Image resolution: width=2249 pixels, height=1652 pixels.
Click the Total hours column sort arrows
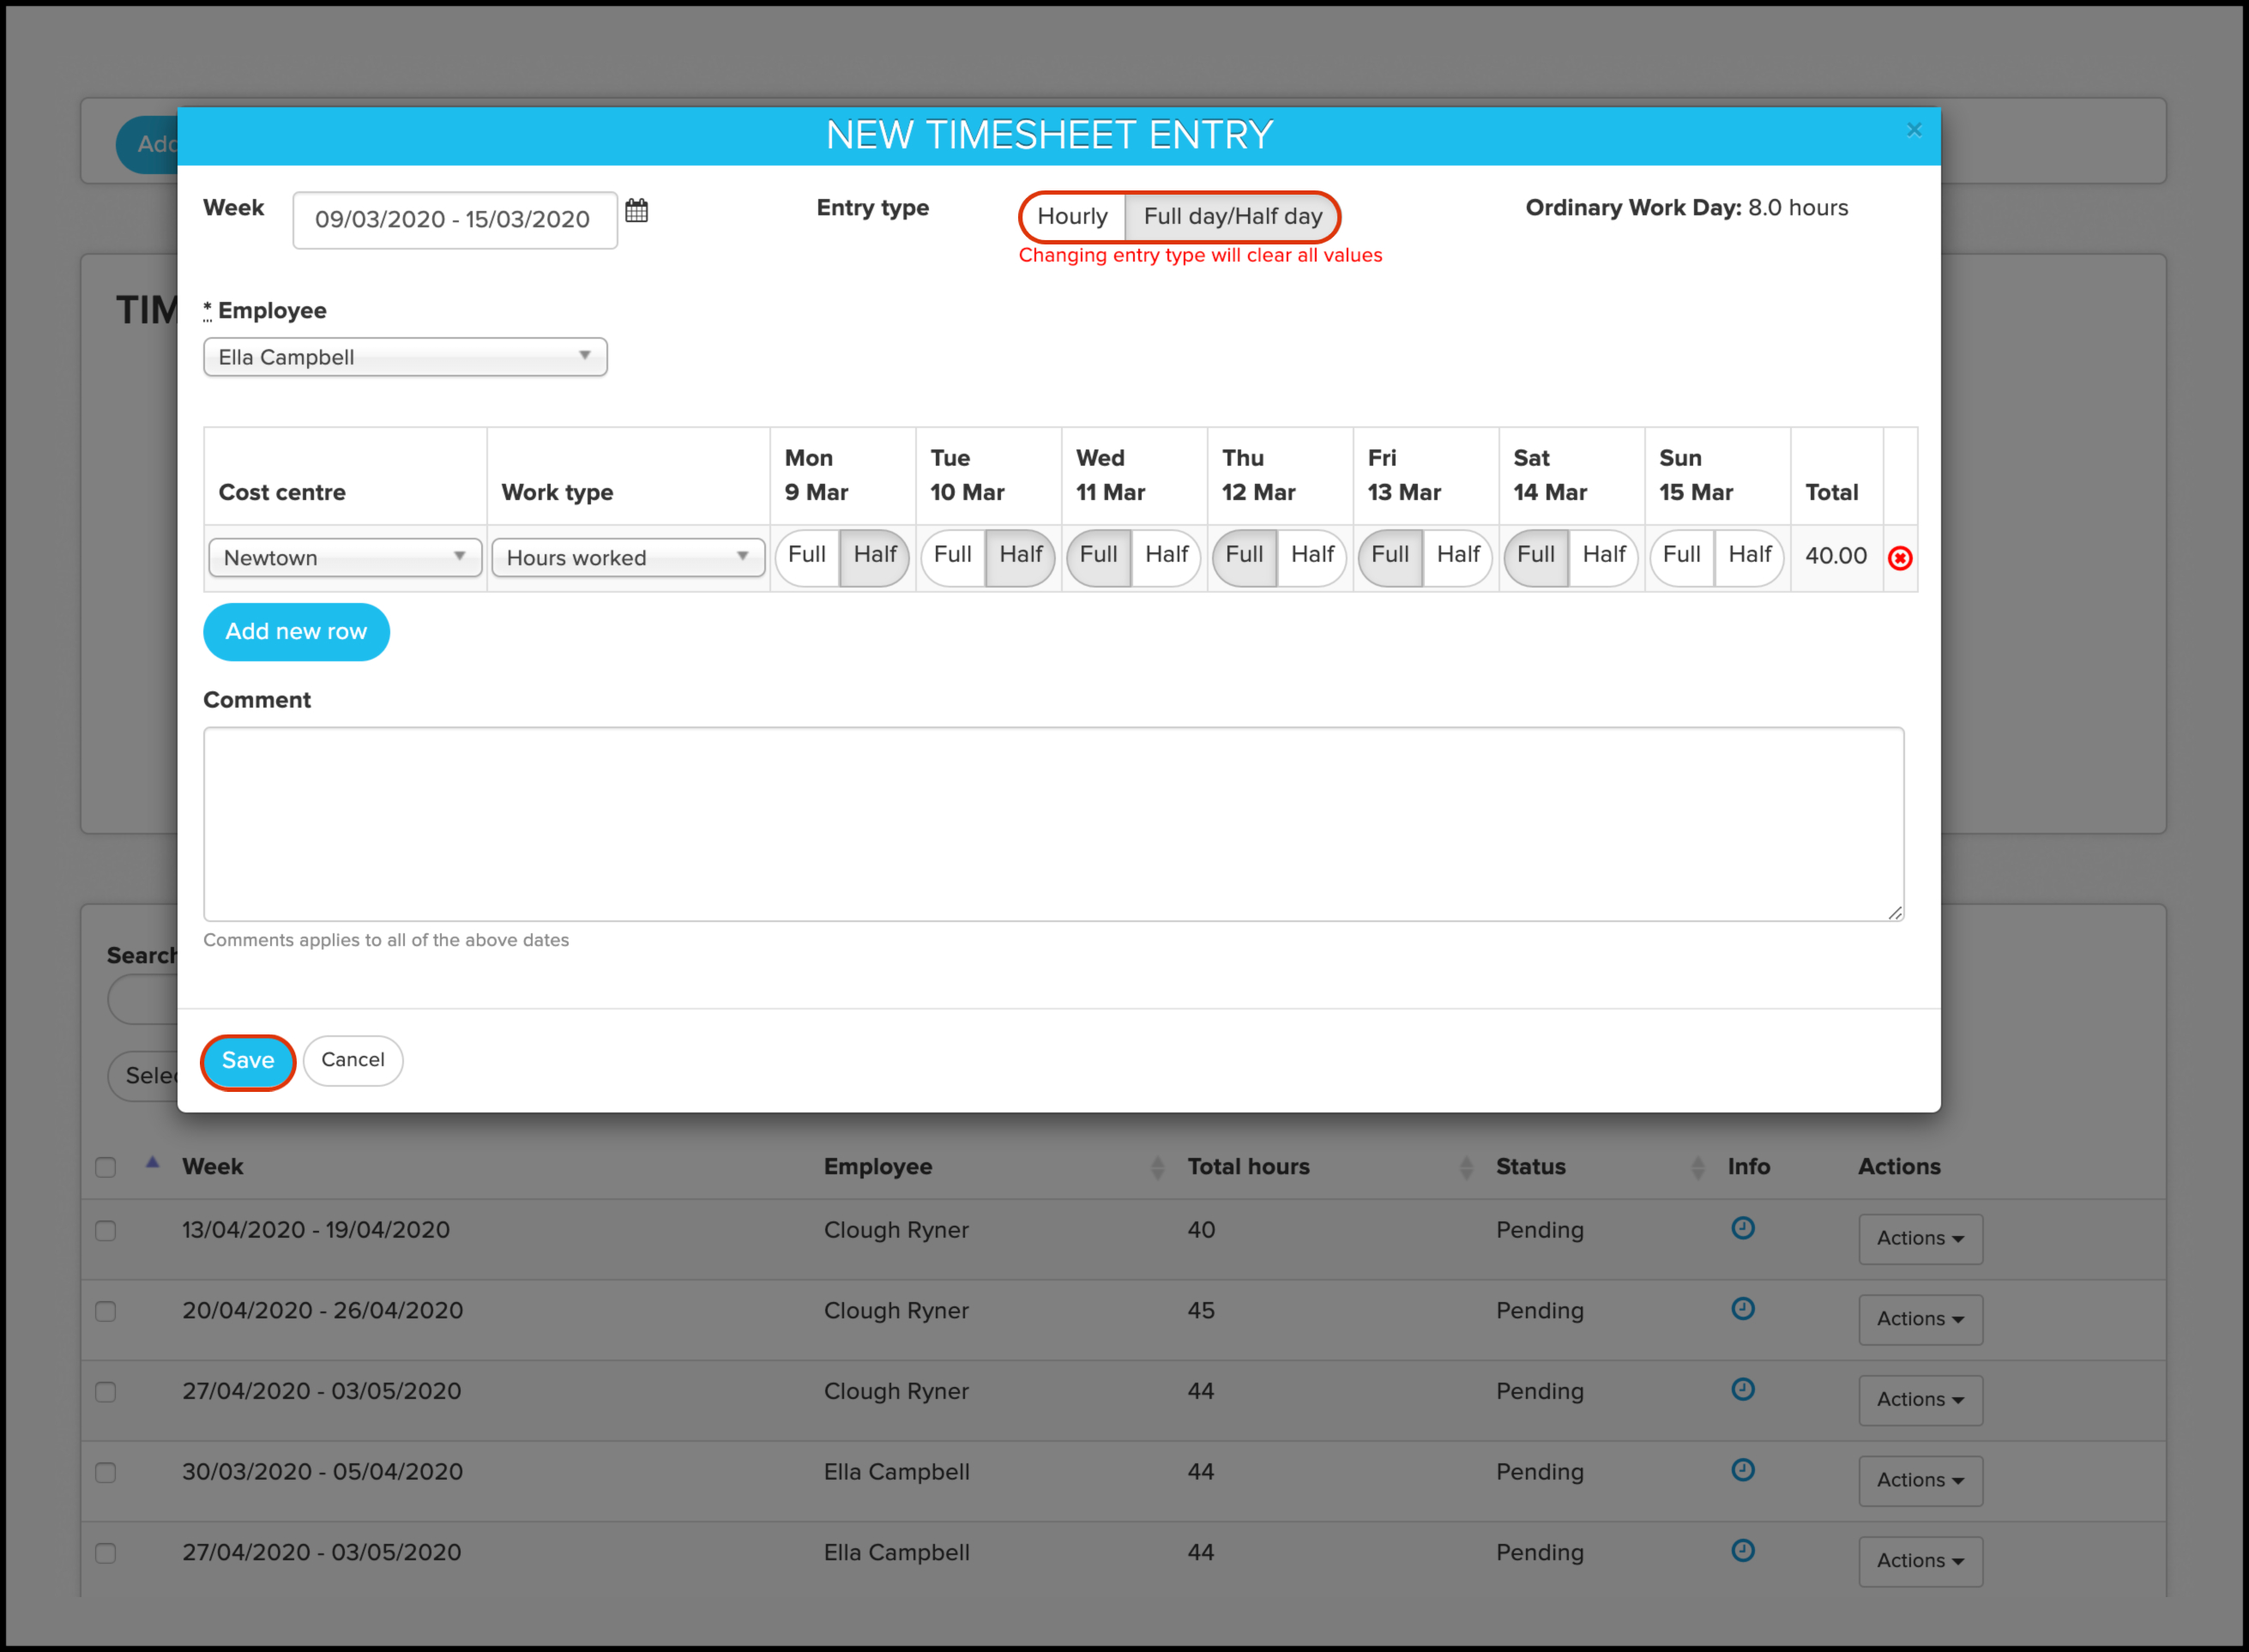point(1465,1167)
